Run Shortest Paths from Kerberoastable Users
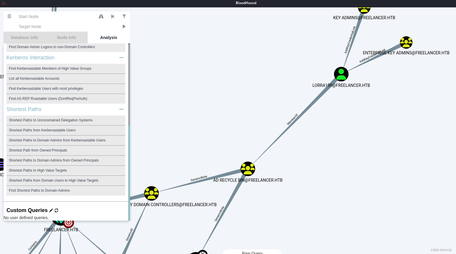Image resolution: width=456 pixels, height=254 pixels. coord(66,130)
